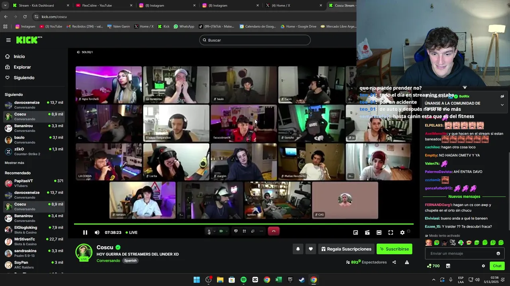This screenshot has height=286, width=510.
Task: Seek on the green stream progress bar
Action: (243, 224)
